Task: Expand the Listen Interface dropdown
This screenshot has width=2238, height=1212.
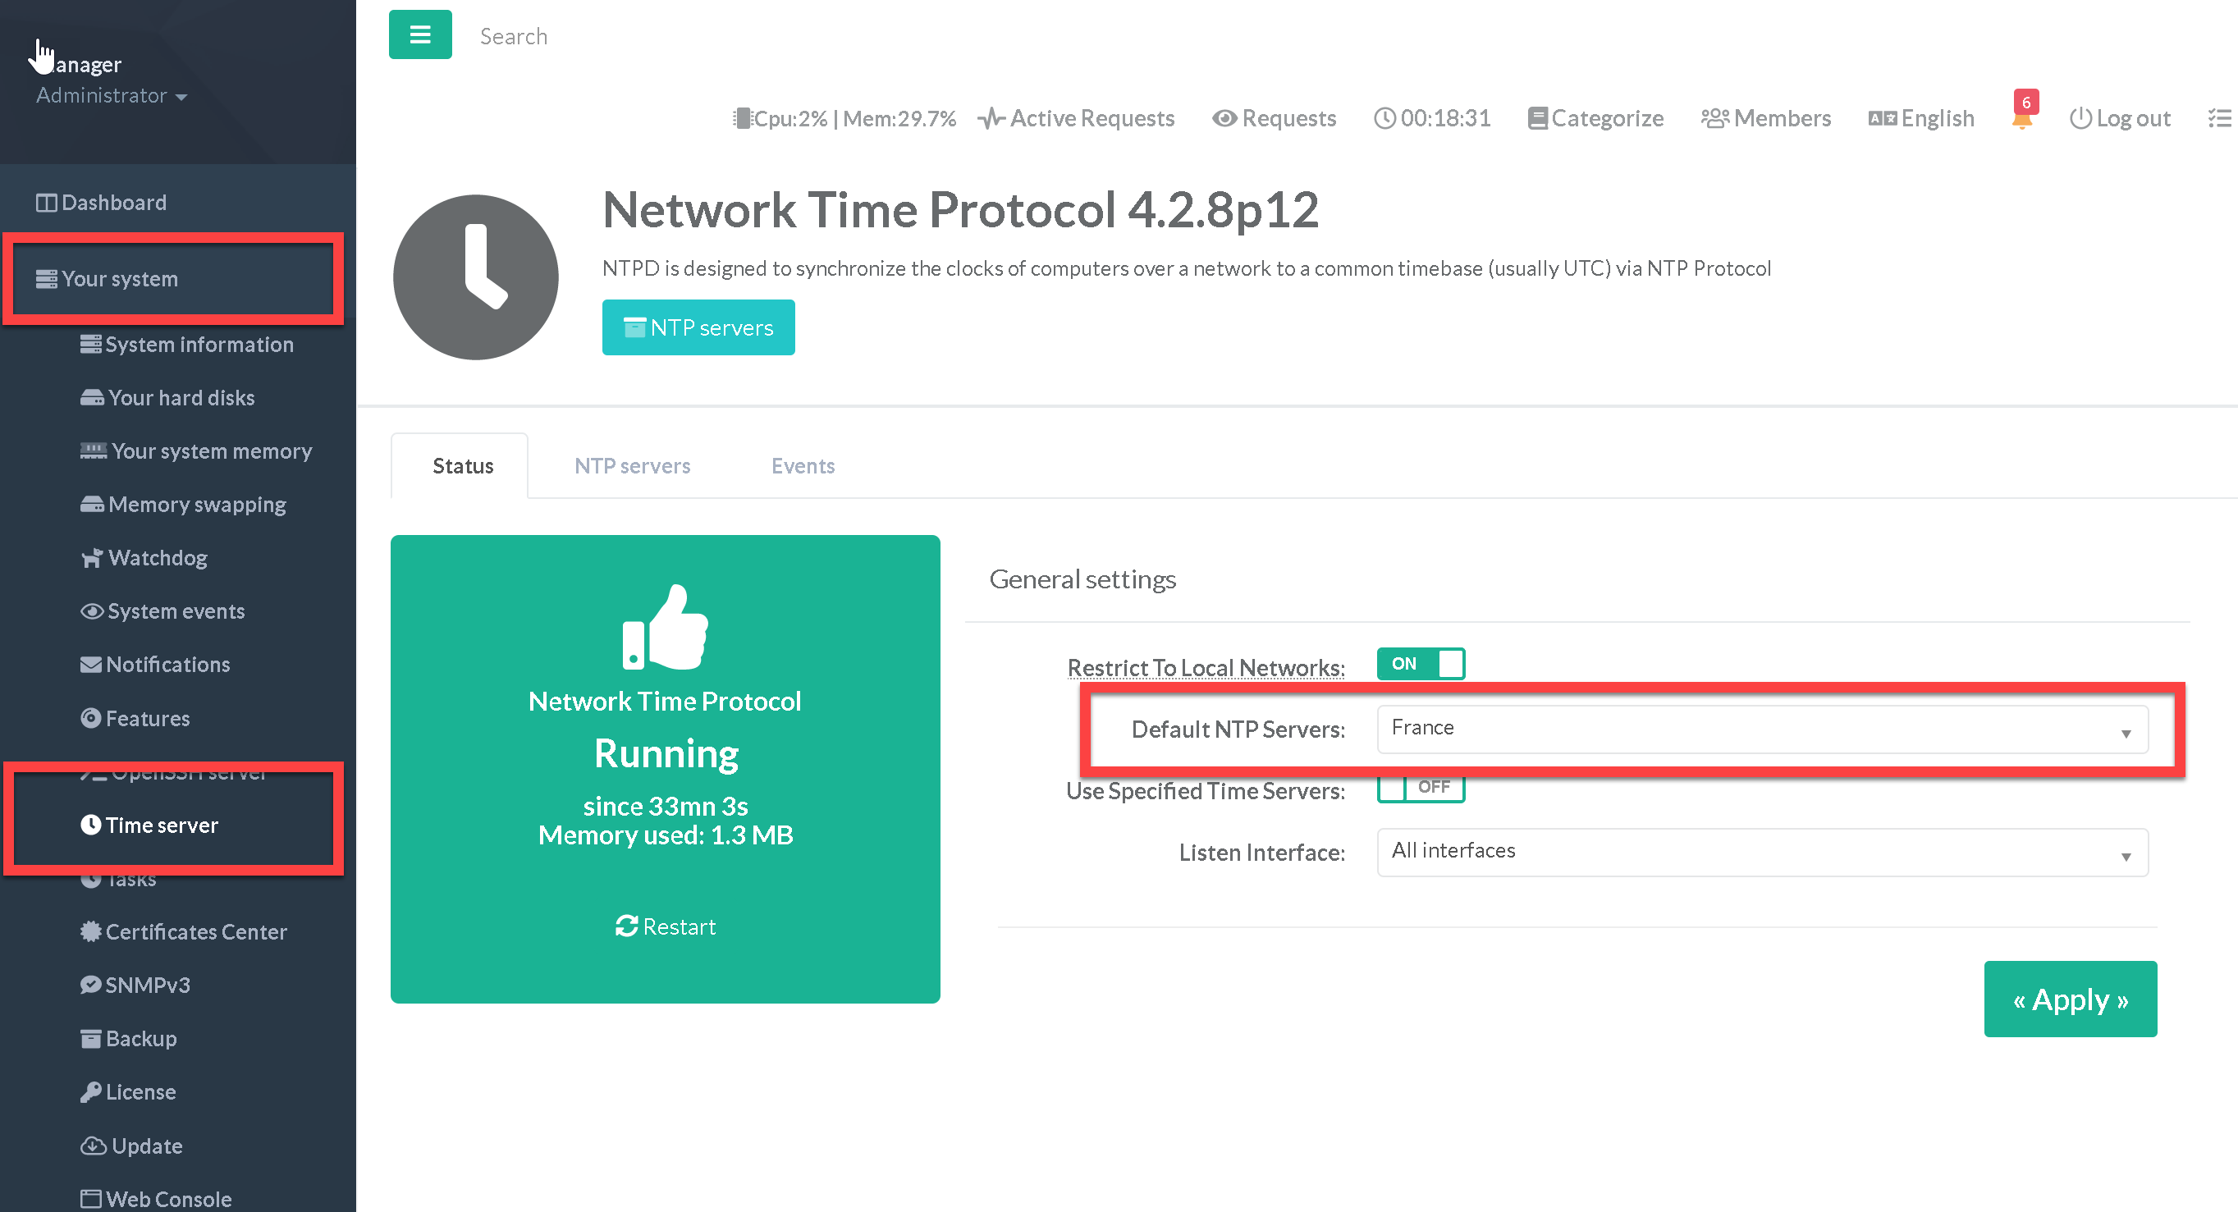Action: click(1762, 852)
